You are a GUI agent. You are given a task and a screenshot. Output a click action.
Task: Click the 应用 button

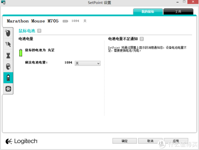[176, 141]
